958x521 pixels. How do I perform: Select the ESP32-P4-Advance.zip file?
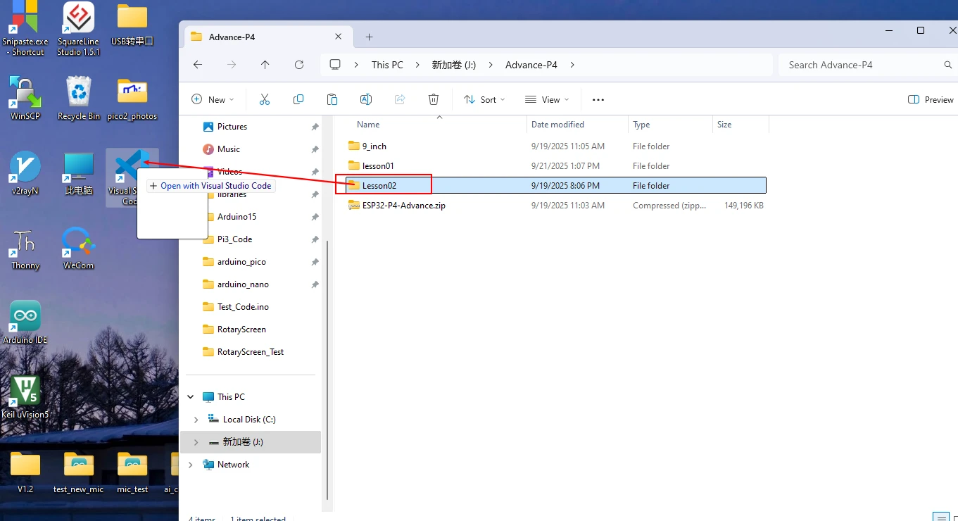[403, 206]
